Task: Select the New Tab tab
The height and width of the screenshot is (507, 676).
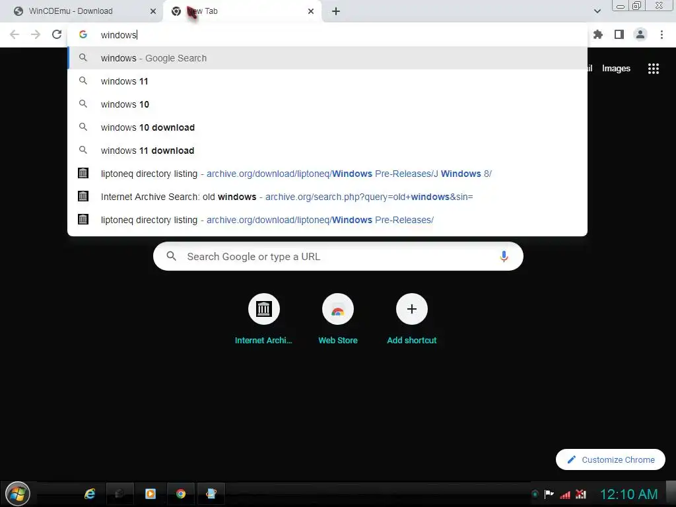Action: [x=242, y=11]
